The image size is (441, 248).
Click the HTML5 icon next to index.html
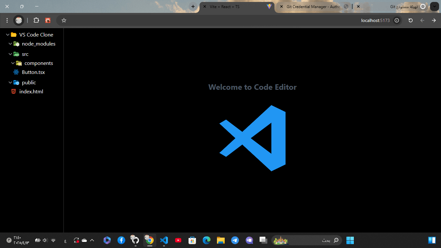click(x=13, y=91)
